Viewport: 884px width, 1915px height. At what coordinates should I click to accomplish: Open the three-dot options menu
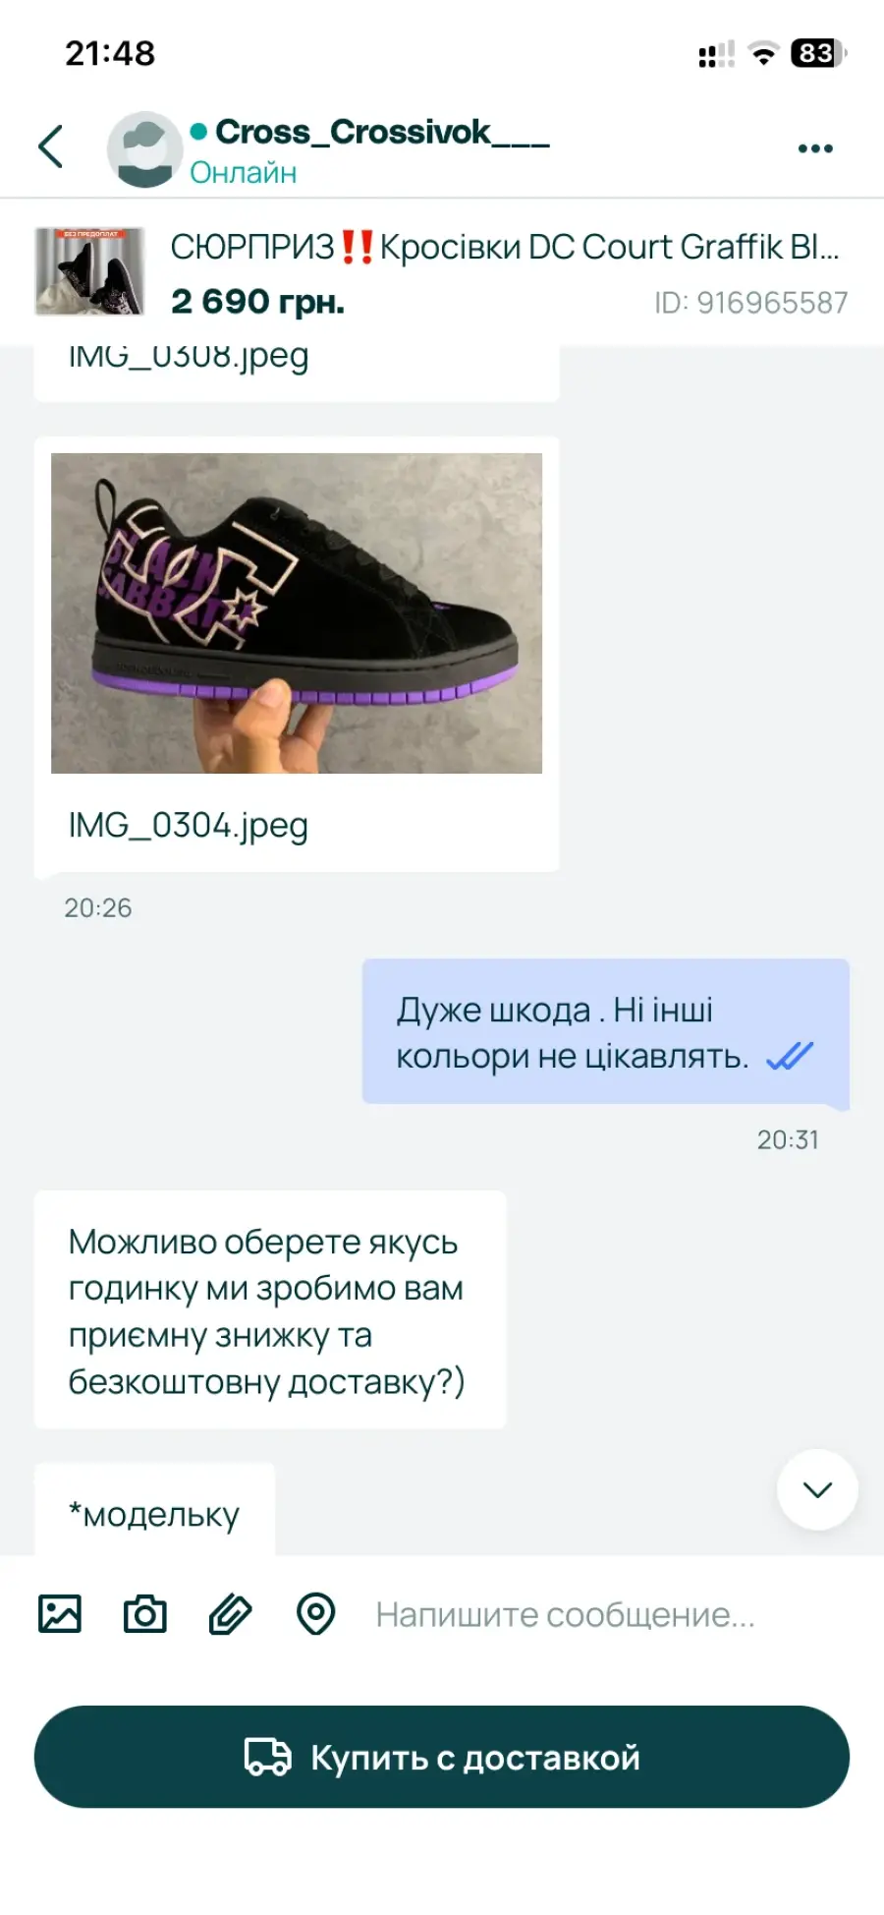(815, 148)
